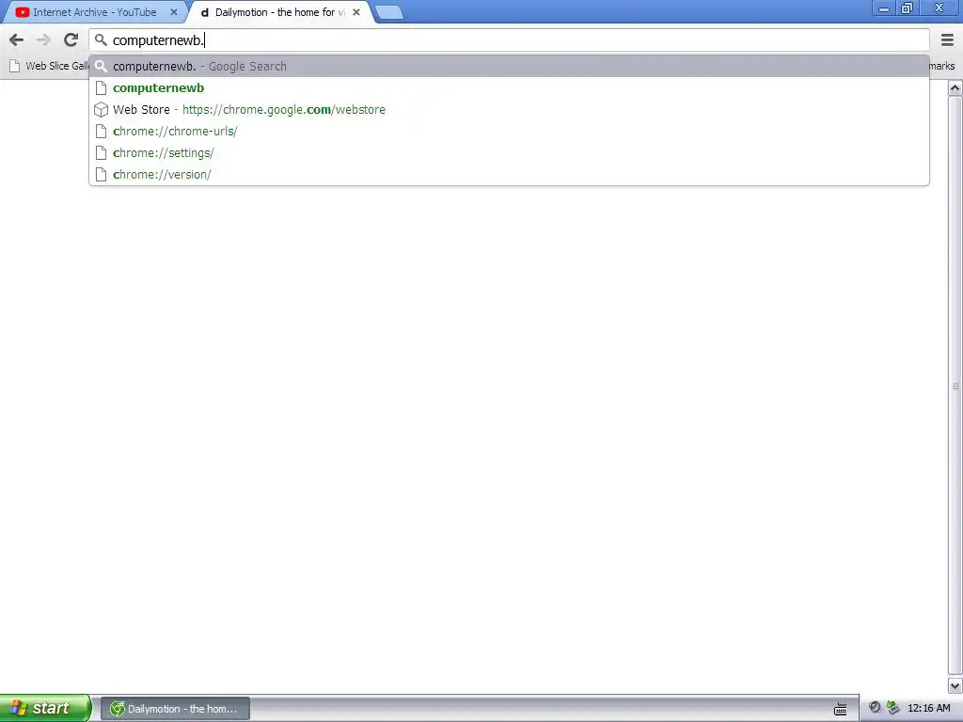The height and width of the screenshot is (722, 963).
Task: Reload the page with the refresh icon
Action: pyautogui.click(x=71, y=39)
